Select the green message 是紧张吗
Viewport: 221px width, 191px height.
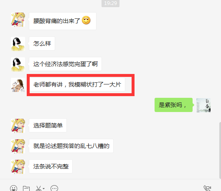click(173, 105)
